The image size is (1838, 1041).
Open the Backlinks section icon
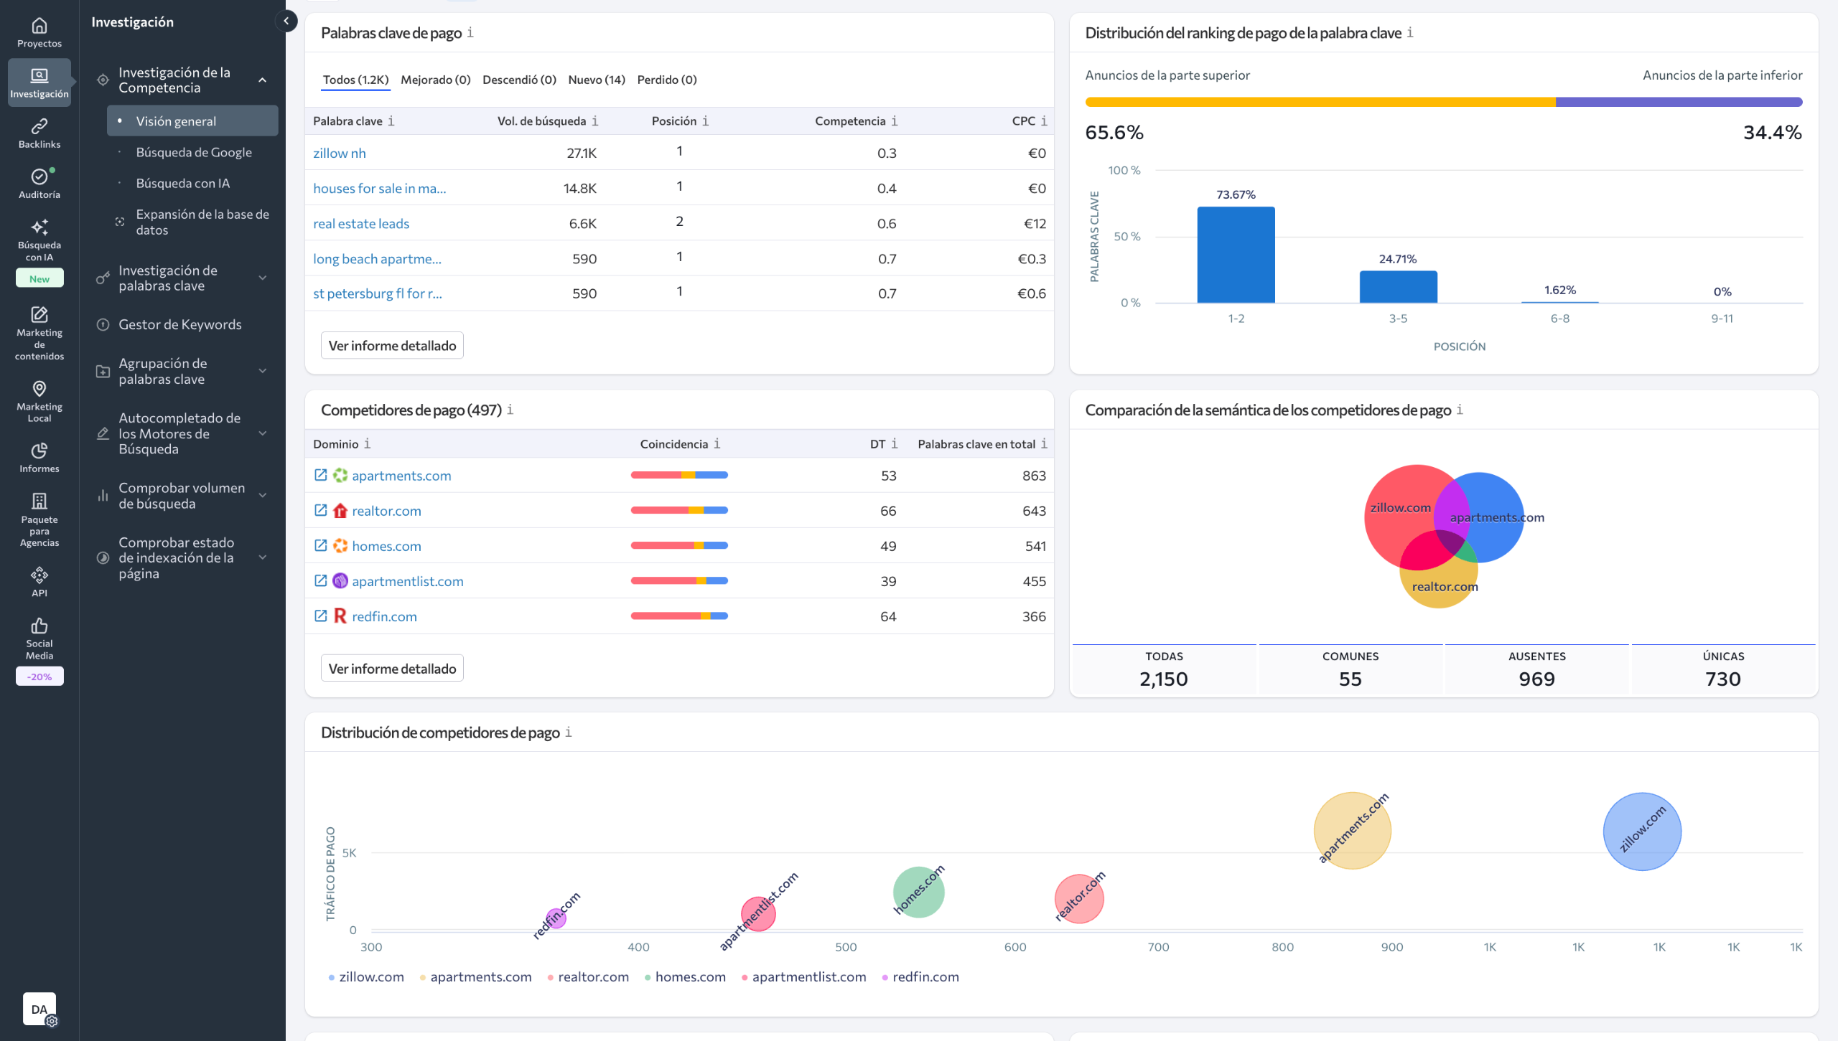(39, 127)
